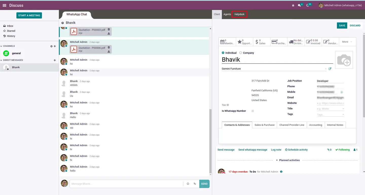Collapse the Direct Messages sidebar section

click(x=12, y=60)
